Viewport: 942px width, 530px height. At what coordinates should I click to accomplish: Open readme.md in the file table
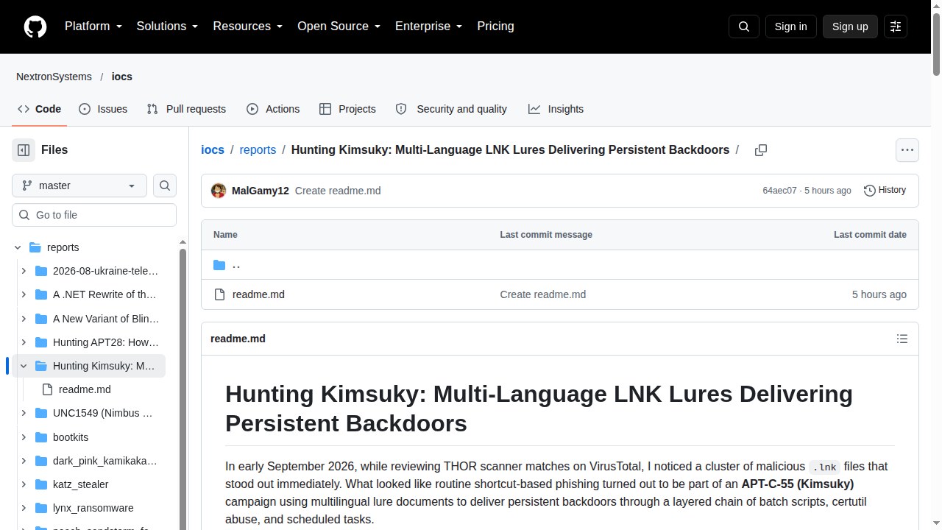tap(258, 294)
